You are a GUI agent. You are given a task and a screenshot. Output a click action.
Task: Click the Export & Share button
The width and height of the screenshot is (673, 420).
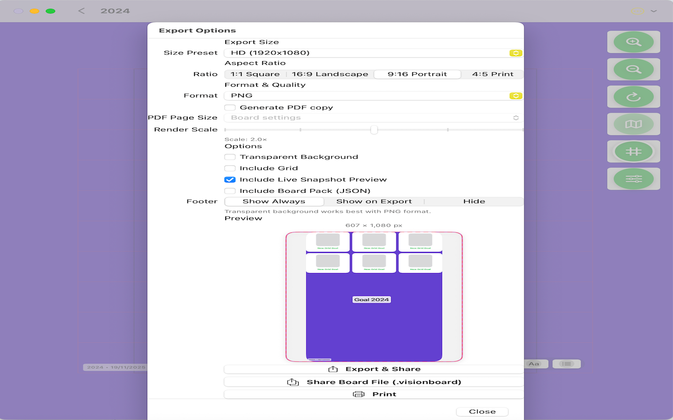tap(373, 369)
